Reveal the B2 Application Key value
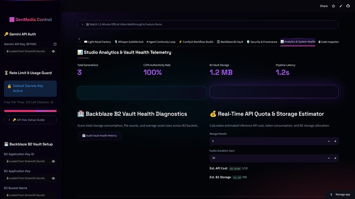Image resolution: width=355 pixels, height=199 pixels. pyautogui.click(x=53, y=178)
